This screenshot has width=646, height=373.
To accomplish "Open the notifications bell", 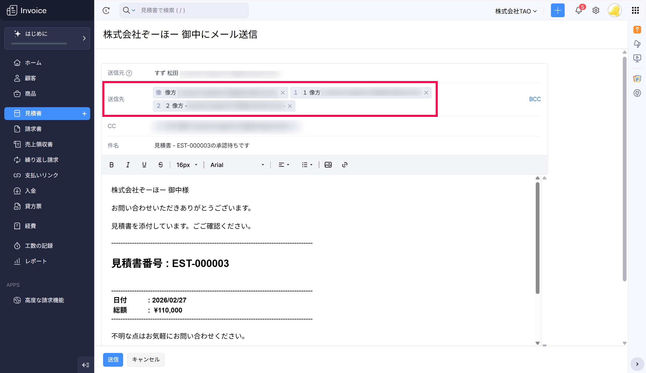I will click(x=578, y=11).
